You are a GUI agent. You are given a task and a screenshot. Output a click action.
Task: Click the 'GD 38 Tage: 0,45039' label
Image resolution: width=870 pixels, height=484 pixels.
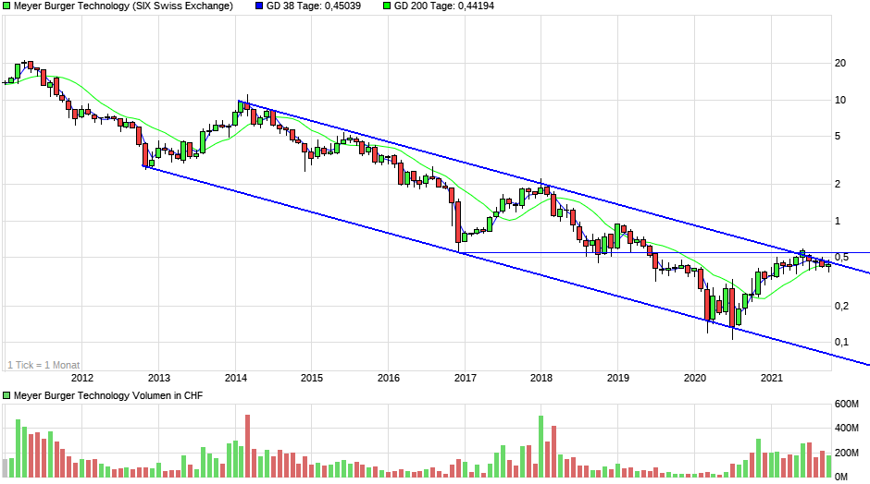314,6
